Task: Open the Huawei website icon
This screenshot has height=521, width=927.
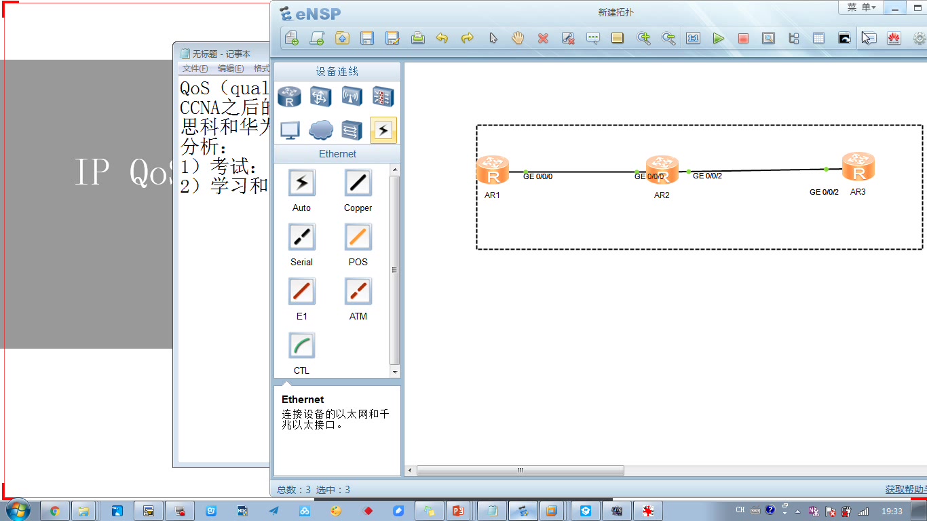Action: tap(894, 39)
